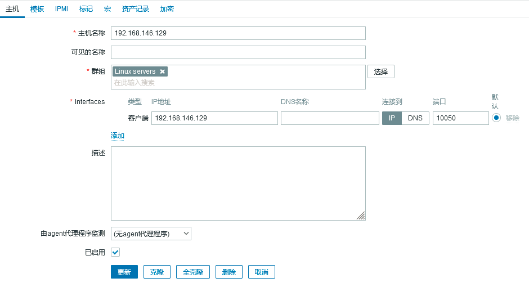
Task: Focus the 可见的名称 visible name field
Action: click(238, 52)
